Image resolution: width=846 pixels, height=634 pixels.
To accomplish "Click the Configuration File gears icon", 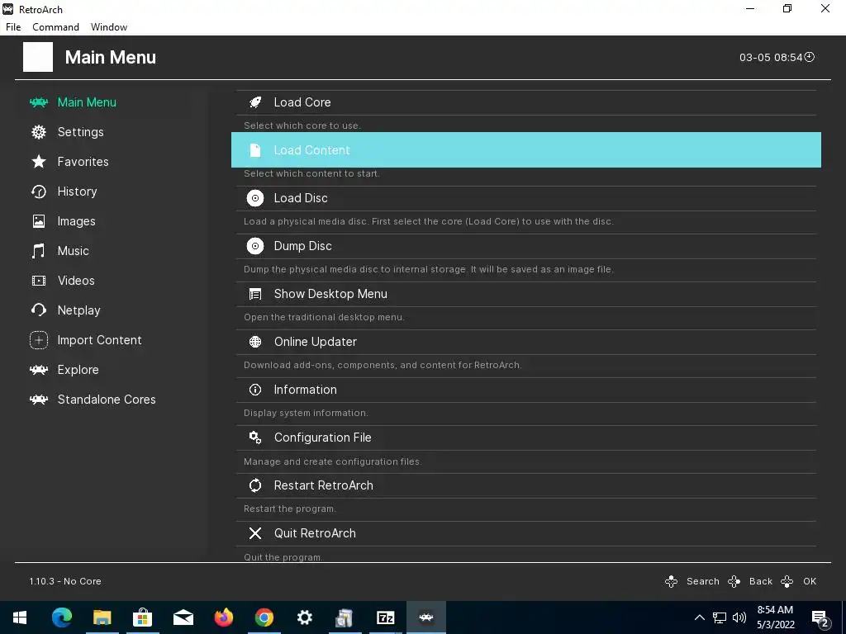I will [255, 438].
